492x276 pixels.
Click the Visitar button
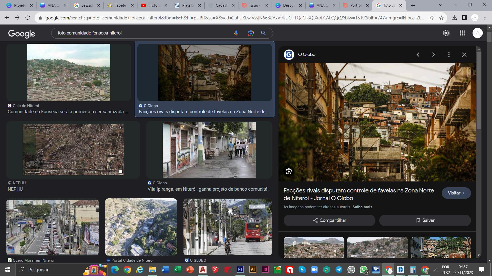[456, 193]
